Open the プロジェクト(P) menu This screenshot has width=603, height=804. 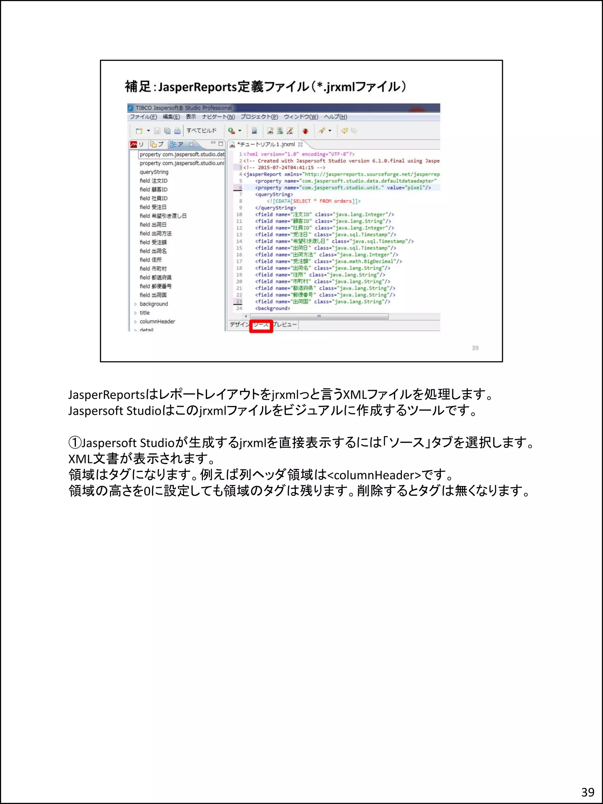tap(259, 117)
